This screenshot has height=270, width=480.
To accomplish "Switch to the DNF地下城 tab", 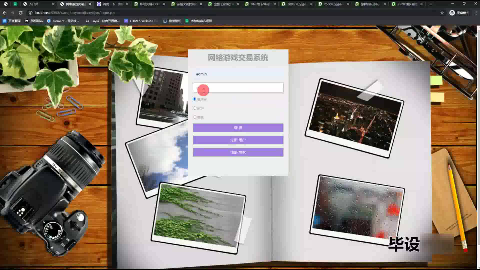I will click(260, 4).
